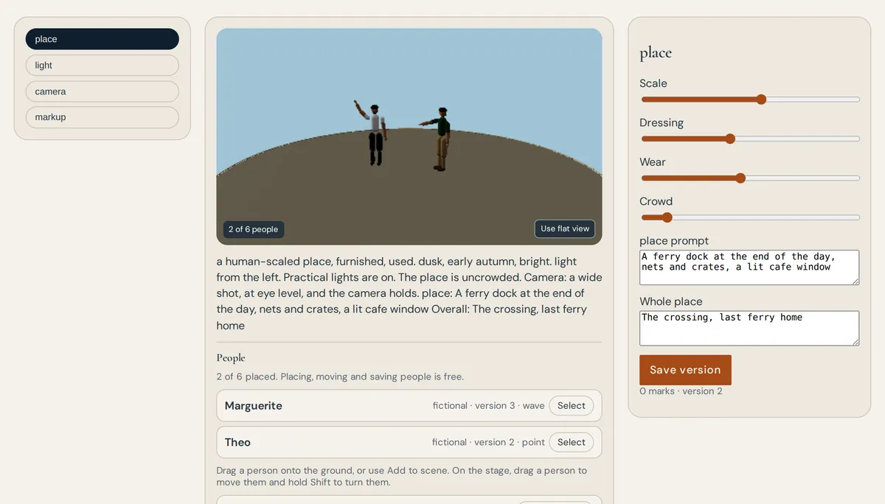The width and height of the screenshot is (885, 504).
Task: Adjust the Scale slider
Action: point(750,99)
